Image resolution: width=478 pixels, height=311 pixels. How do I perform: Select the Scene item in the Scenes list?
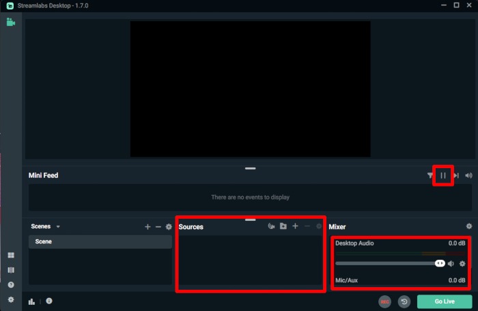(100, 241)
